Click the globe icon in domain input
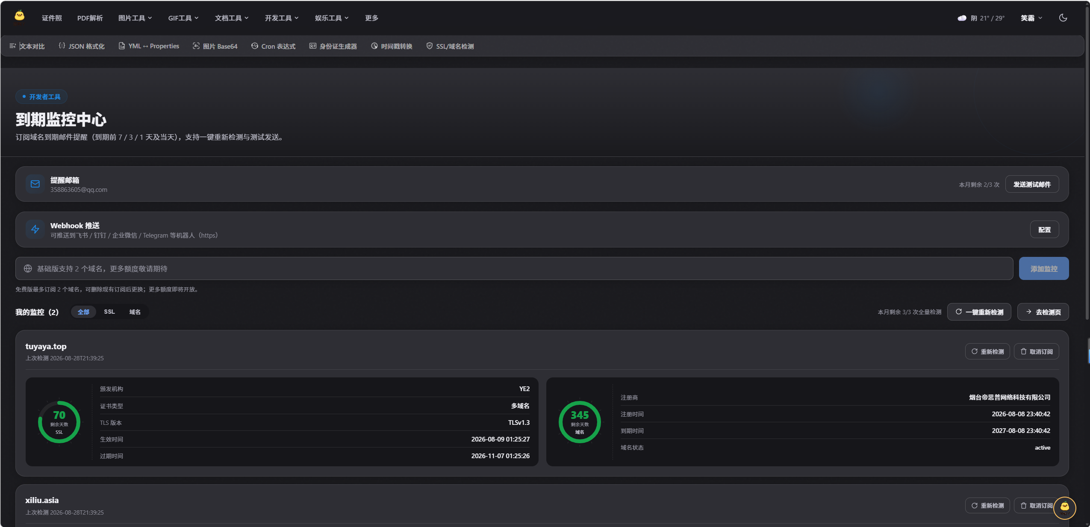 click(28, 268)
